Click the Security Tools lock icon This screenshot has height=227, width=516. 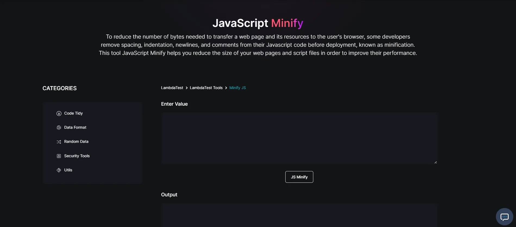[x=59, y=156]
